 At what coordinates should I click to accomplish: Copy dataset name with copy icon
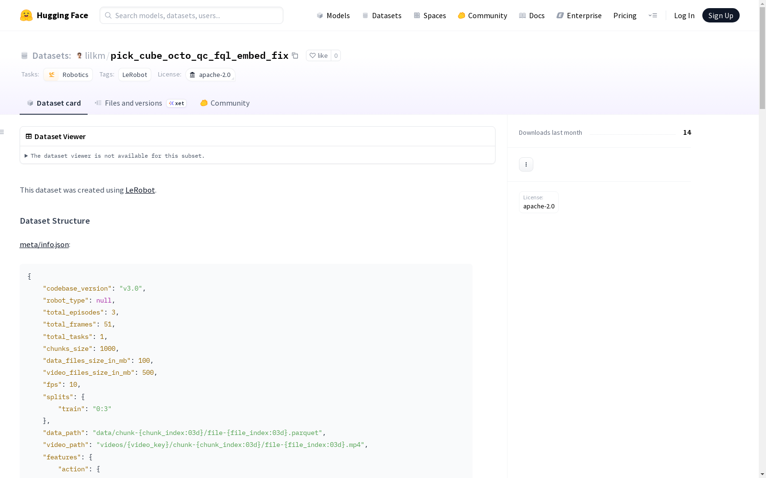pyautogui.click(x=295, y=55)
